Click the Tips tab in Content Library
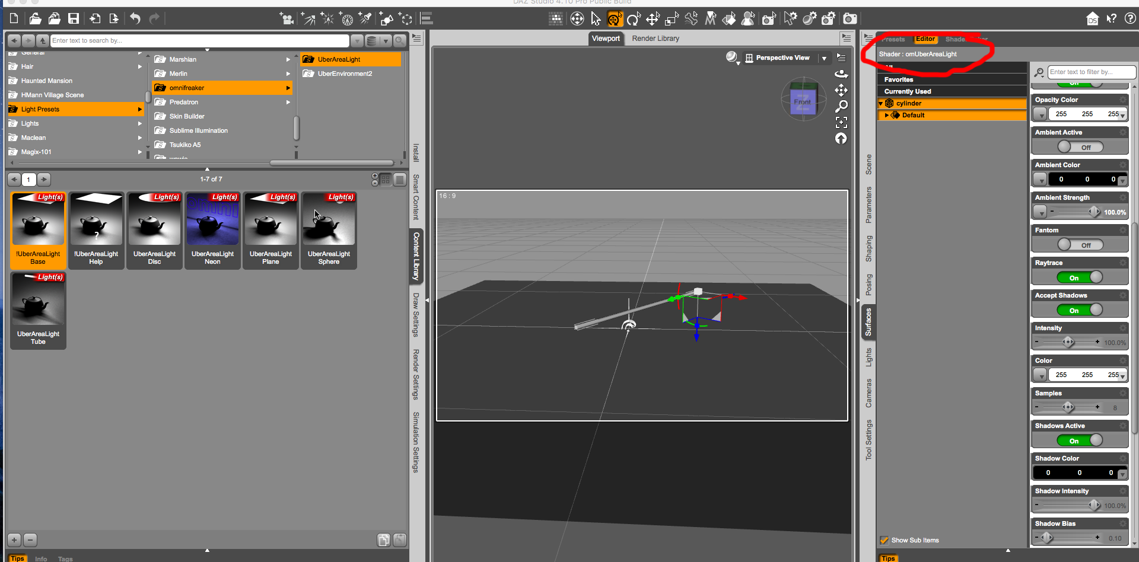The height and width of the screenshot is (562, 1139). 18,558
